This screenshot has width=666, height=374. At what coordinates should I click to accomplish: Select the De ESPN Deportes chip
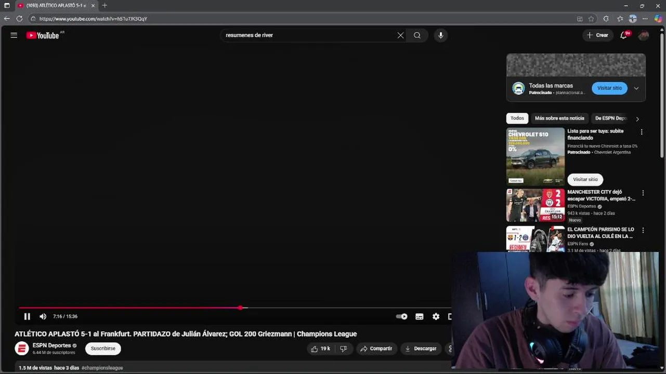(x=611, y=118)
